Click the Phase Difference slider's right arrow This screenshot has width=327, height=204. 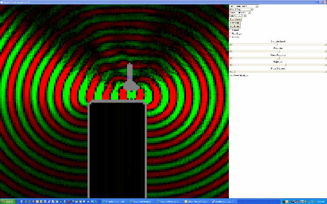click(x=325, y=72)
